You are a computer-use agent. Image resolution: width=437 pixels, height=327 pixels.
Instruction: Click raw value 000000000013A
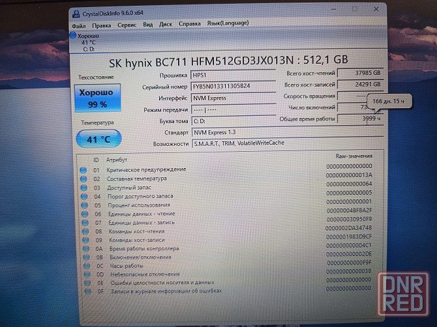click(x=349, y=175)
